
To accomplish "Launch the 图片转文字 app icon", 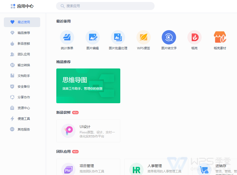I will [x=169, y=37].
